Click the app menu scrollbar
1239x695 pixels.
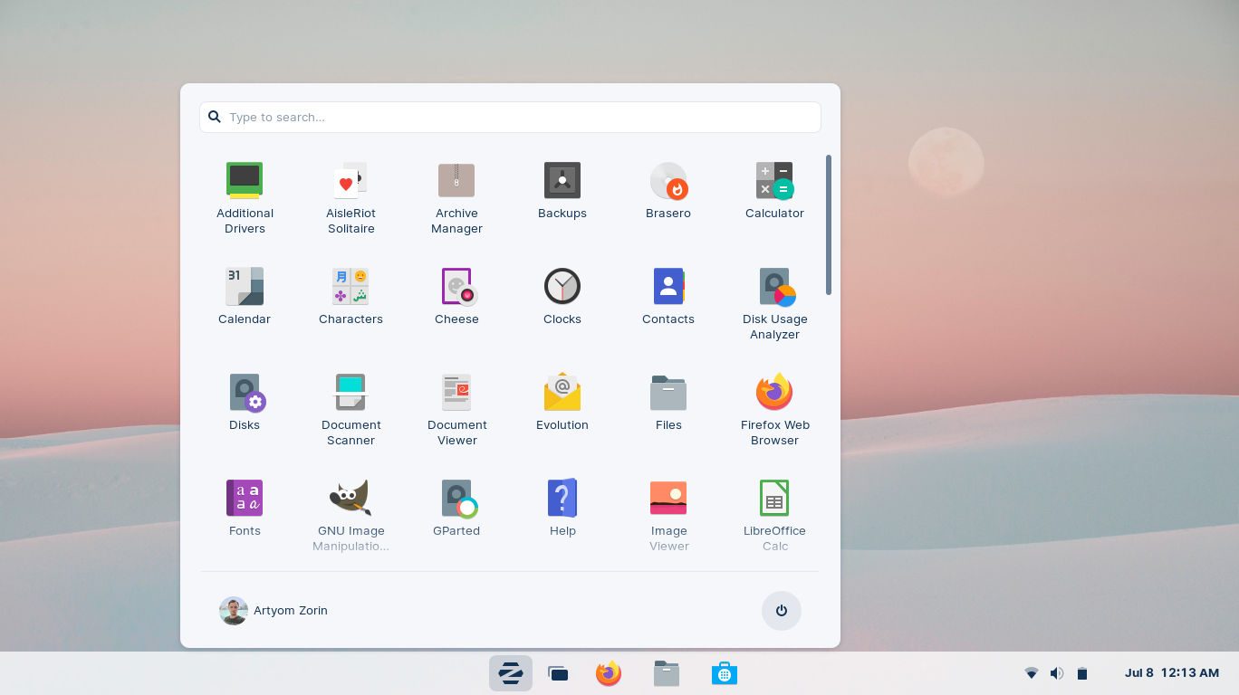pyautogui.click(x=828, y=224)
